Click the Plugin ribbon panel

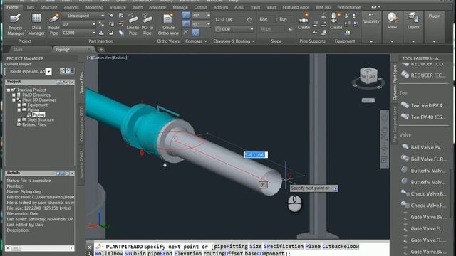434,16
